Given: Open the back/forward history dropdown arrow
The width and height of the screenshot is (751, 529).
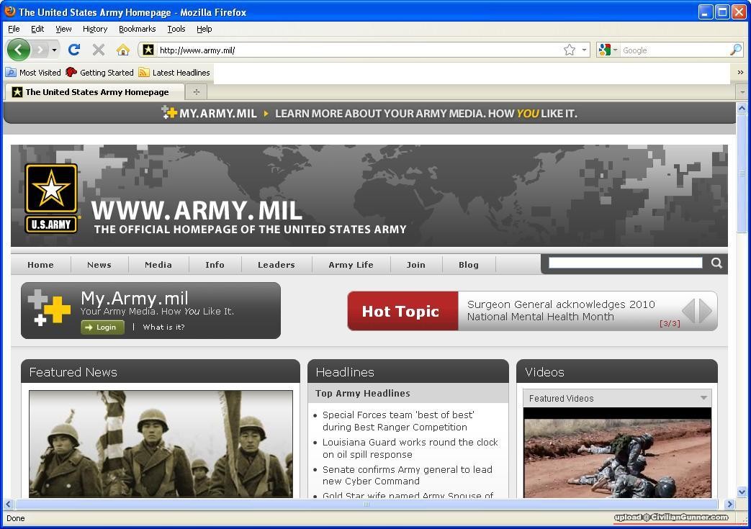Looking at the screenshot, I should click(x=54, y=50).
